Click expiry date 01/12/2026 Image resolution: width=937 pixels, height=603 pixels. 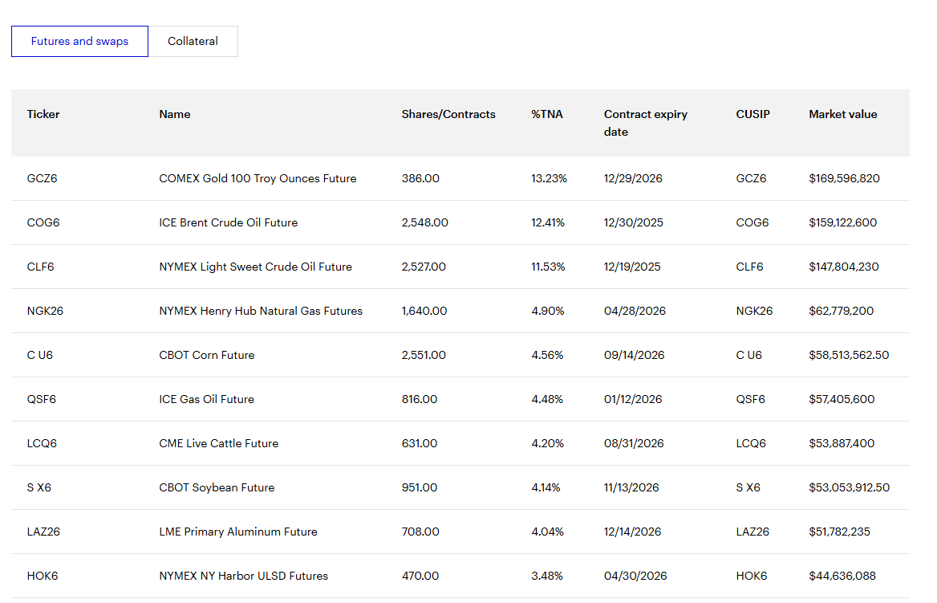(x=633, y=400)
